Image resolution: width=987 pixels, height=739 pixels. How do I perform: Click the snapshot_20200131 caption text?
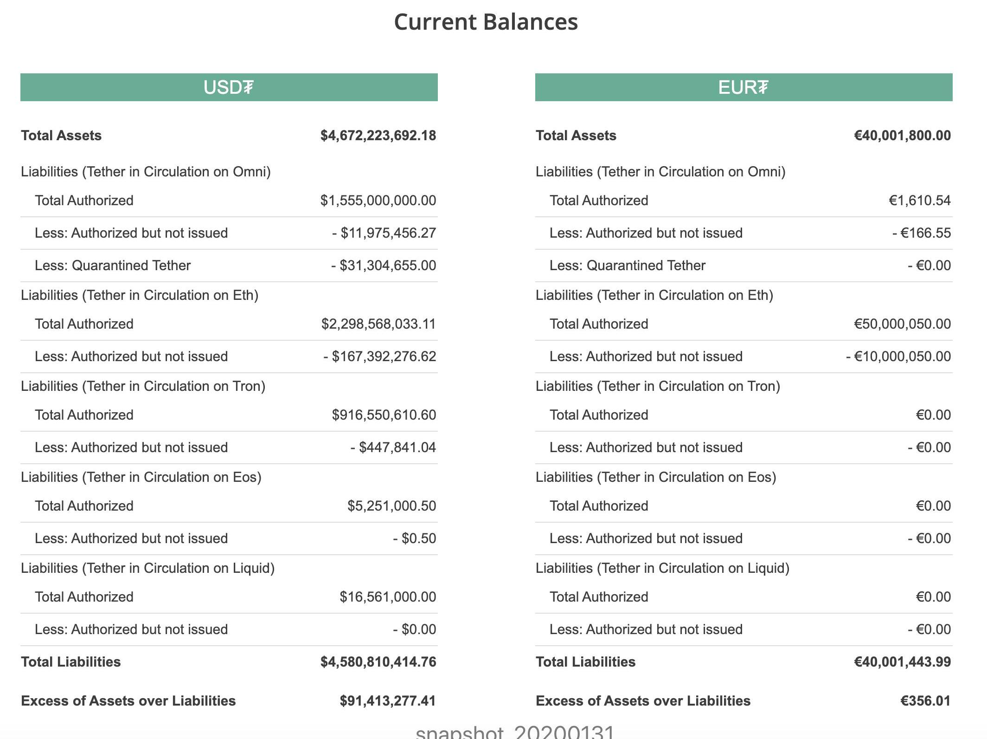tap(515, 732)
